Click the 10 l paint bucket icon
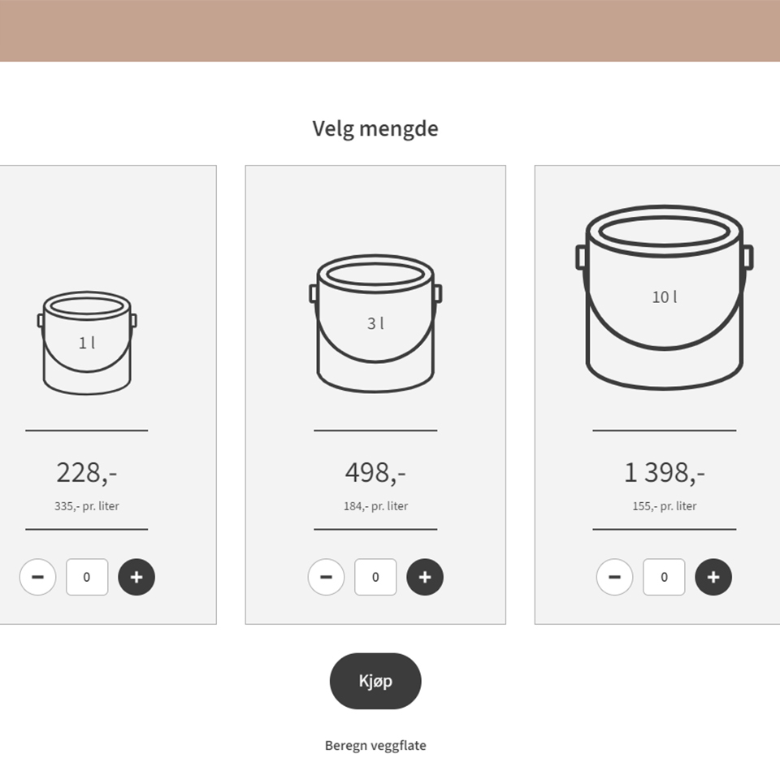The image size is (780, 780). coord(664,297)
